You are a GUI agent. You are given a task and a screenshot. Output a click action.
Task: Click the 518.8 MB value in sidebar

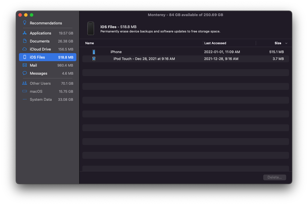66,57
